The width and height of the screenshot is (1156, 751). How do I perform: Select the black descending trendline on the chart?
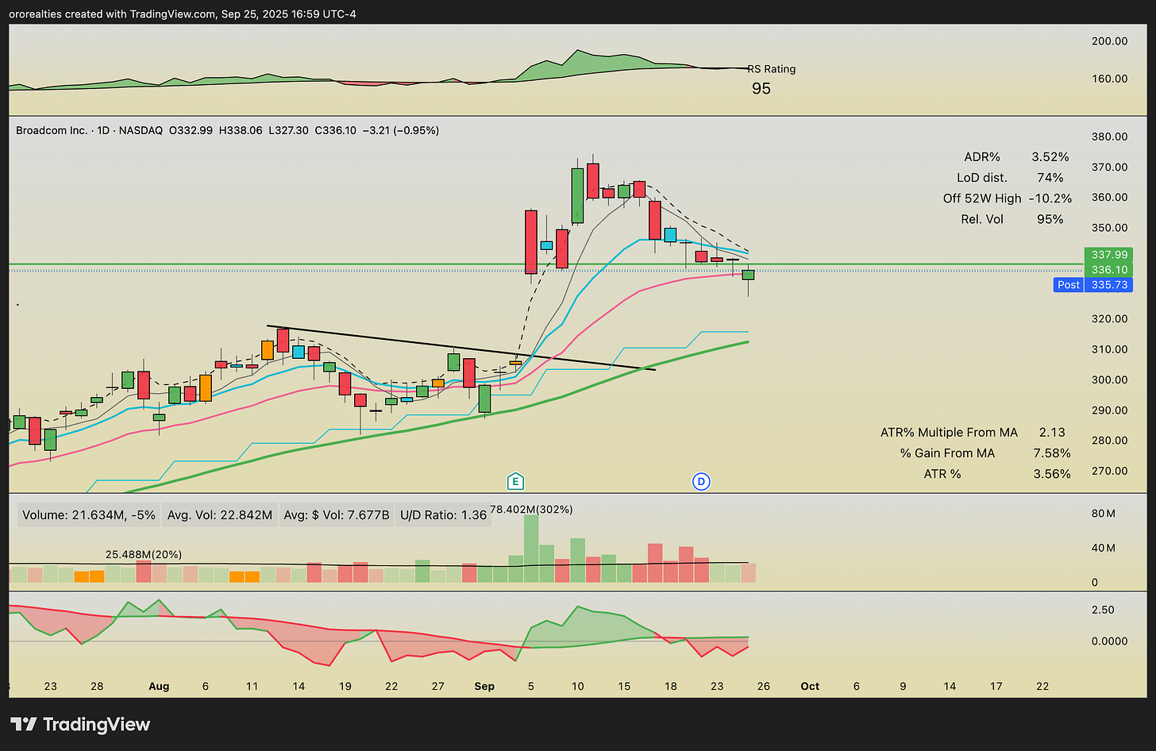[x=461, y=348]
